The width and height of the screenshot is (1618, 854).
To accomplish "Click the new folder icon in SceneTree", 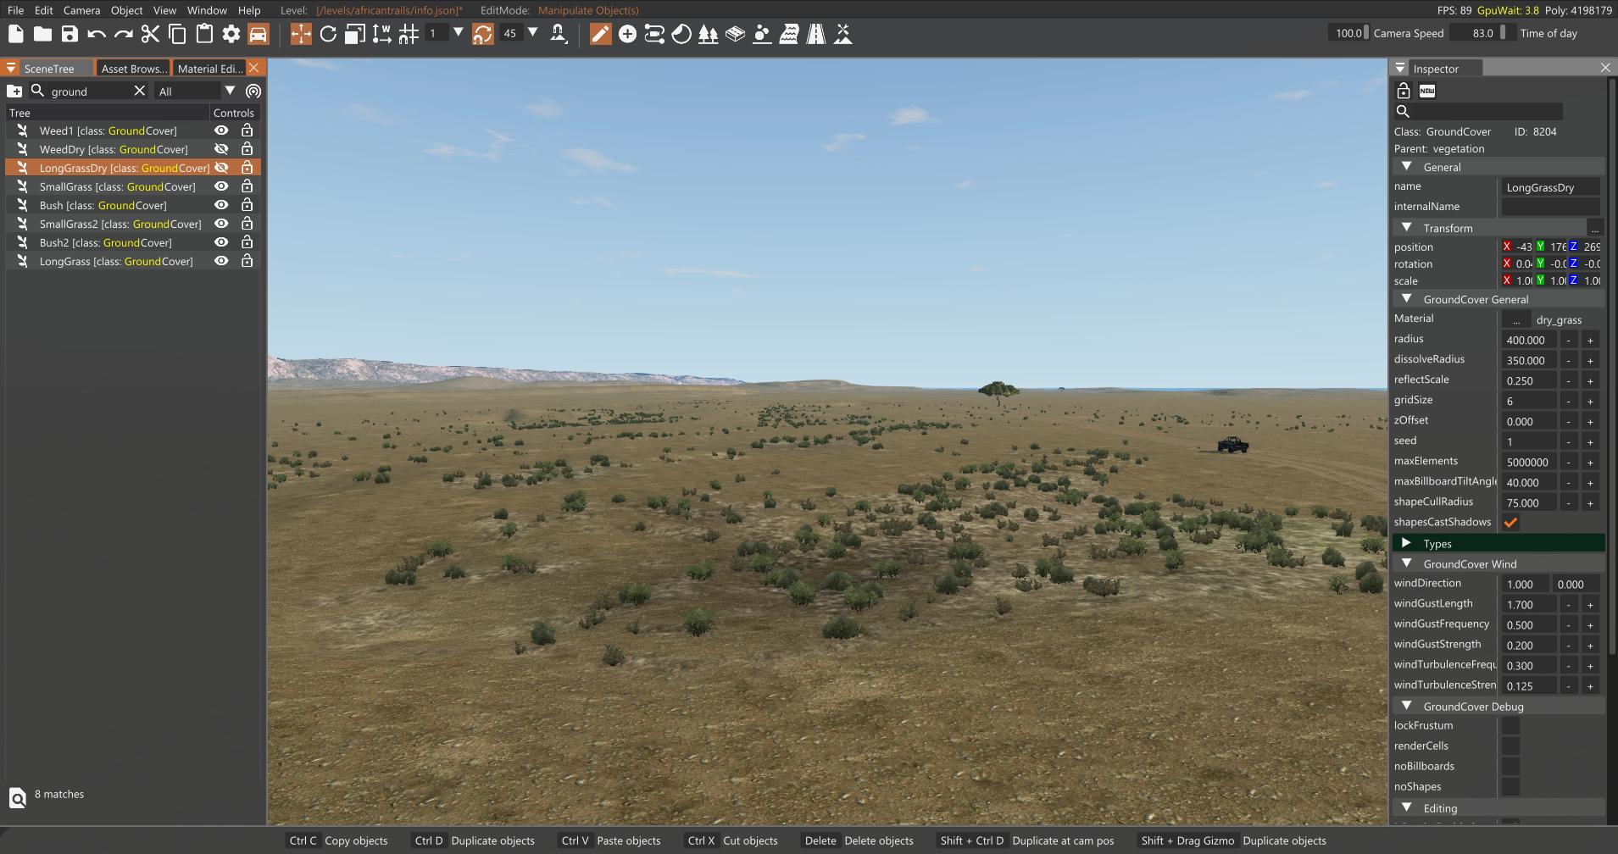I will pos(14,91).
